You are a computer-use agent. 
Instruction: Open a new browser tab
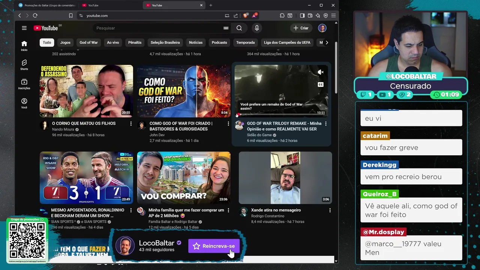[211, 5]
